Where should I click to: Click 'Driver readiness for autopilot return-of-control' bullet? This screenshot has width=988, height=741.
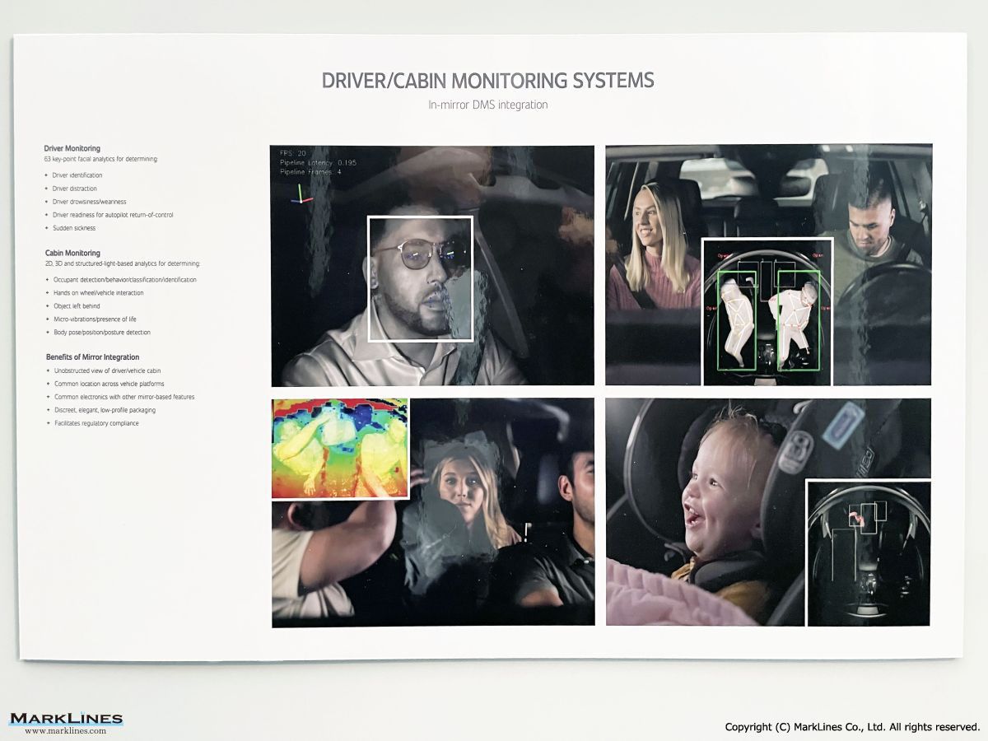point(112,215)
